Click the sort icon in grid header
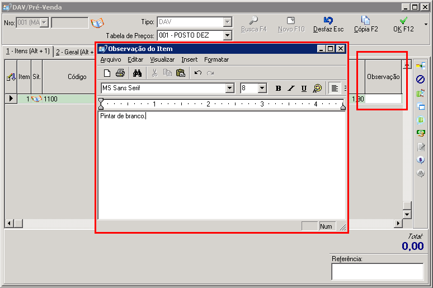Screen dimensions: 433x288 11,77
